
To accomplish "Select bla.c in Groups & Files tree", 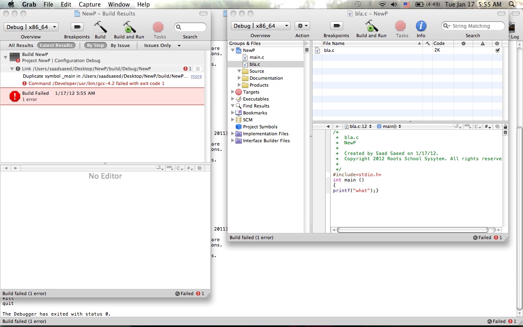I will [x=255, y=64].
